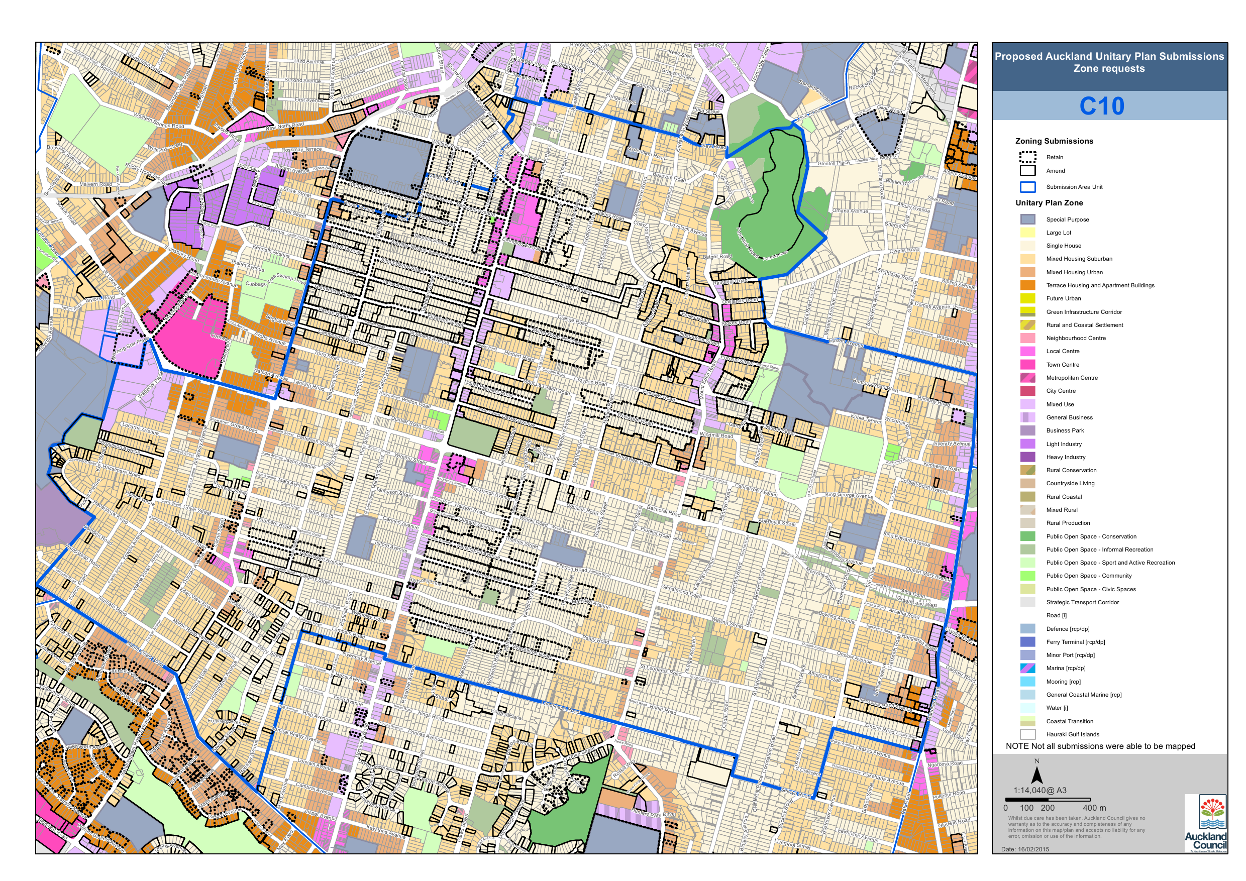Viewport: 1246px width, 881px height.
Task: Click the Date: 16/02/2015 text
Action: coord(1025,849)
